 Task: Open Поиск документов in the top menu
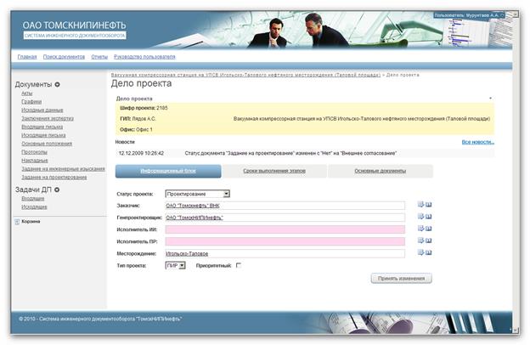[64, 56]
